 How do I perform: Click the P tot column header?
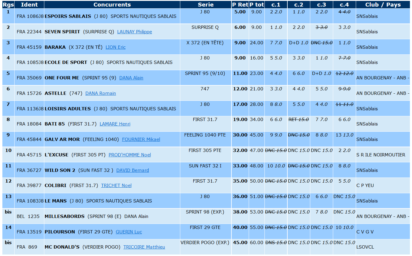click(x=257, y=4)
